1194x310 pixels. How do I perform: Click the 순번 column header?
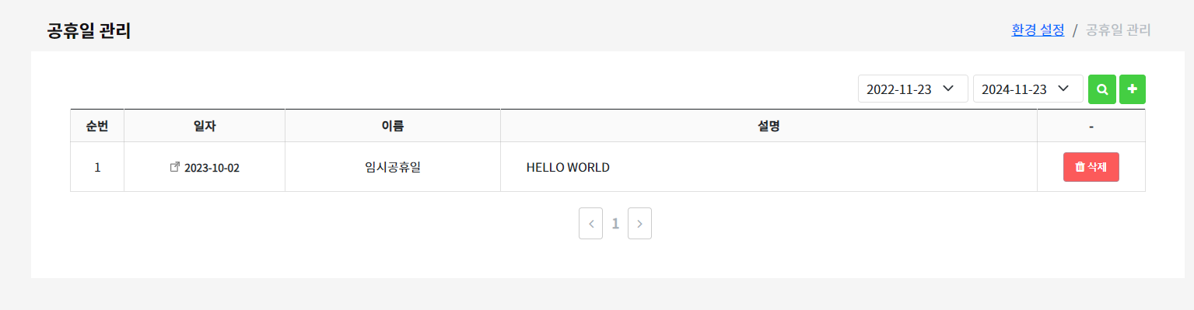tap(97, 126)
